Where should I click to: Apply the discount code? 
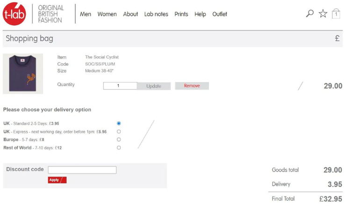(x=57, y=180)
